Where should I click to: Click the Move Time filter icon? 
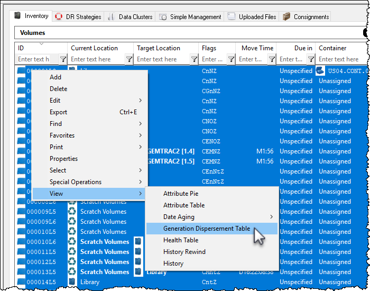272,59
